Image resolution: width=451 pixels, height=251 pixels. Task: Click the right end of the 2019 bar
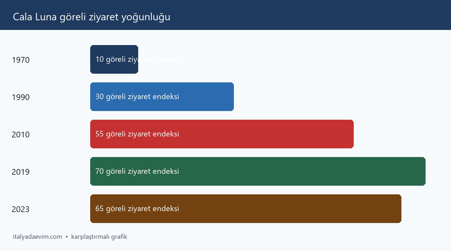click(x=423, y=171)
